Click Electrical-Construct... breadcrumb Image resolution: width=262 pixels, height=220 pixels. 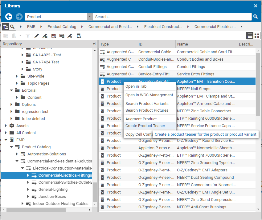pyautogui.click(x=163, y=27)
